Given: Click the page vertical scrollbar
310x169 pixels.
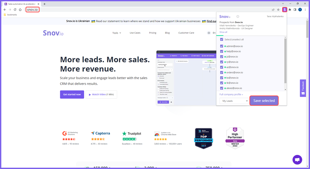Looking at the screenshot, I should [x=307, y=29].
